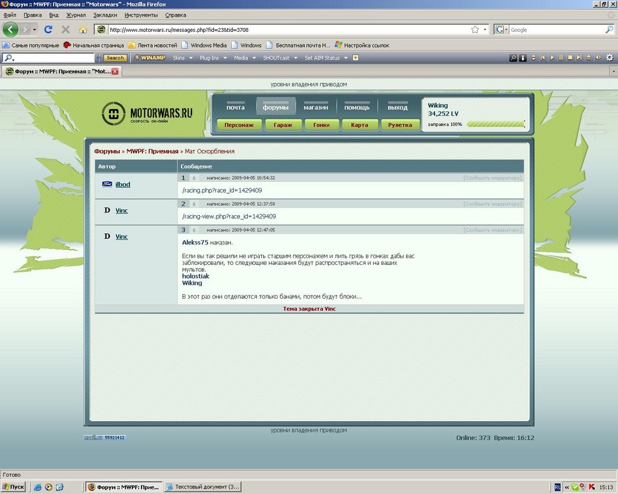The width and height of the screenshot is (618, 494).
Task: Click the Firefox reload page icon
Action: pos(48,29)
